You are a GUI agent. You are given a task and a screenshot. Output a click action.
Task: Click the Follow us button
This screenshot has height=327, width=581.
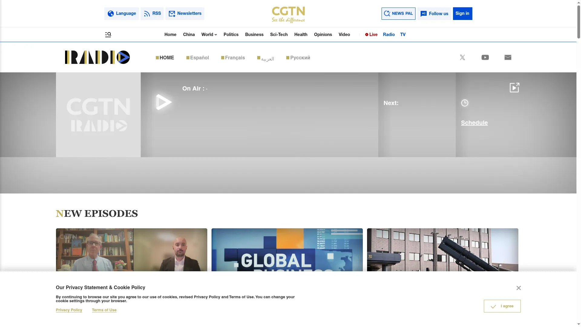[434, 14]
